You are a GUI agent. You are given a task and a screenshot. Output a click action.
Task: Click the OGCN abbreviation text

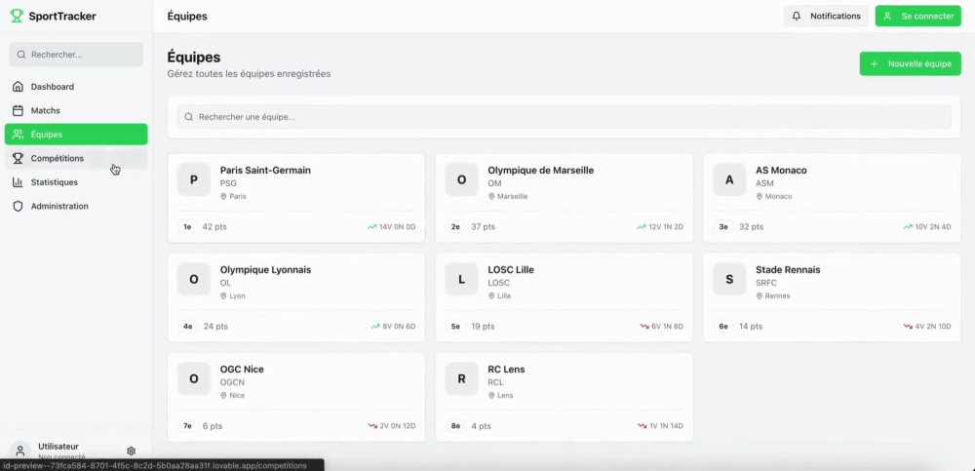coord(233,382)
